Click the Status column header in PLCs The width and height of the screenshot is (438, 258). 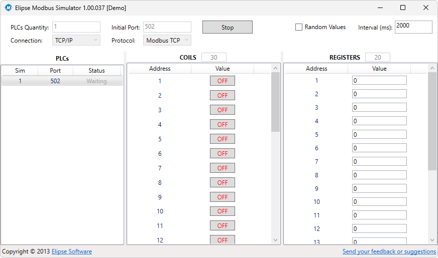(x=96, y=71)
